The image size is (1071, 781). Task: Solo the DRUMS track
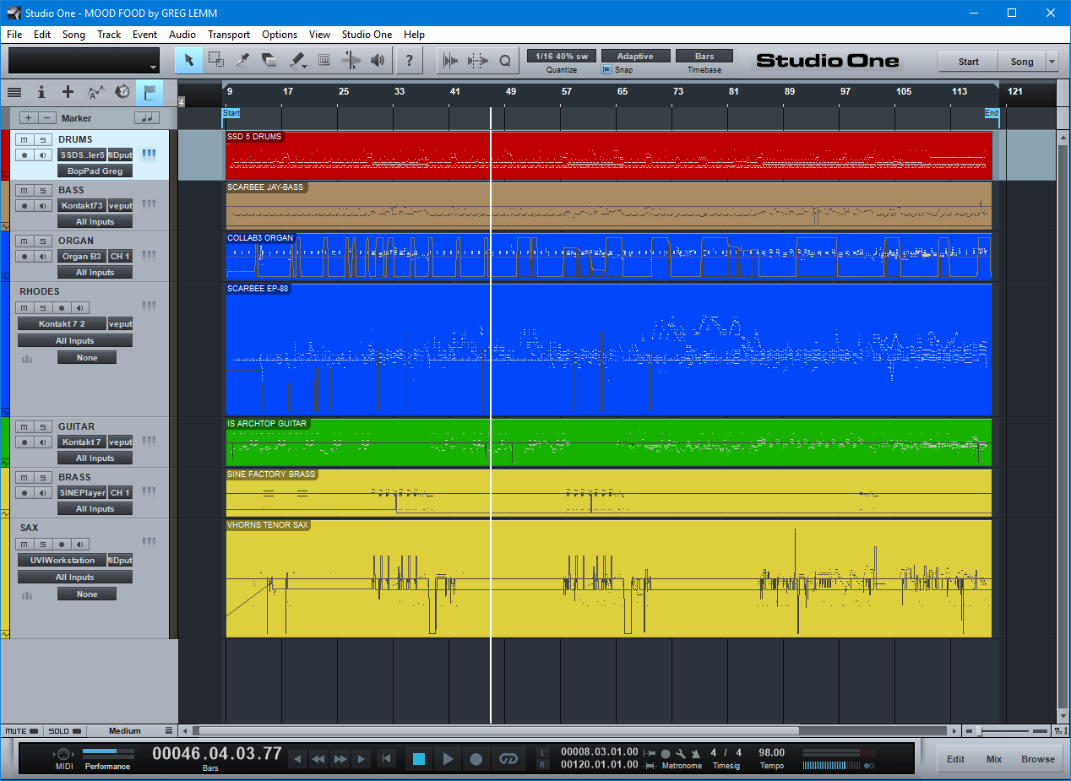(43, 139)
